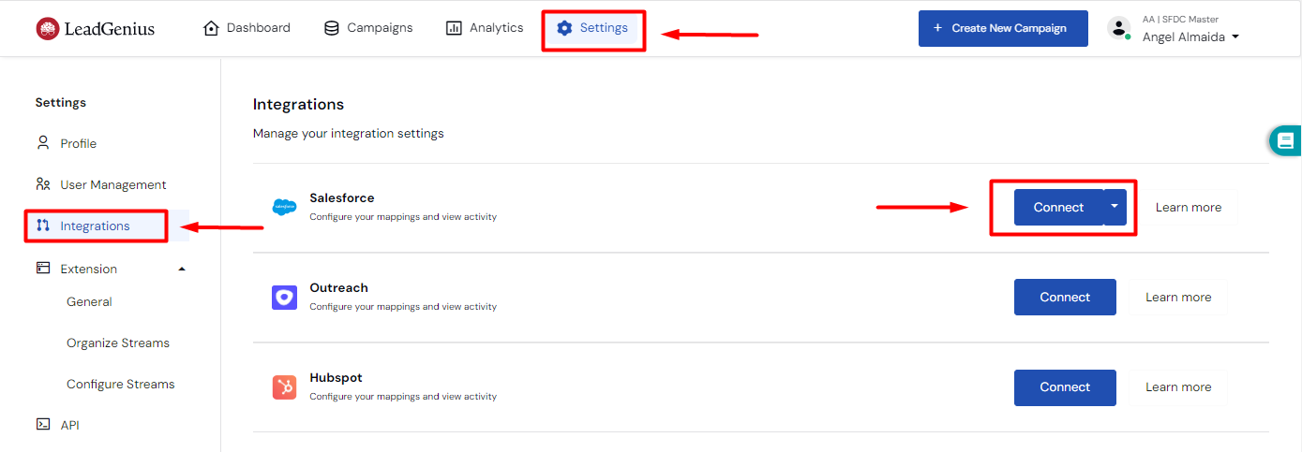The height and width of the screenshot is (452, 1302).
Task: Click the user avatar icon
Action: click(1119, 28)
